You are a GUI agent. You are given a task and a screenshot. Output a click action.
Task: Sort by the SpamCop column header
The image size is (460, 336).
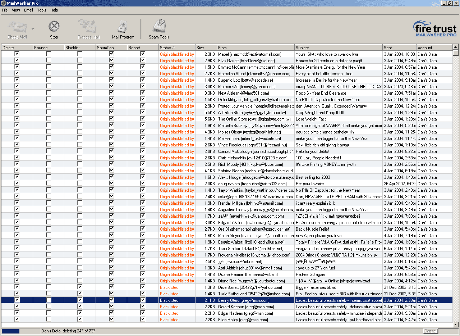[111, 47]
